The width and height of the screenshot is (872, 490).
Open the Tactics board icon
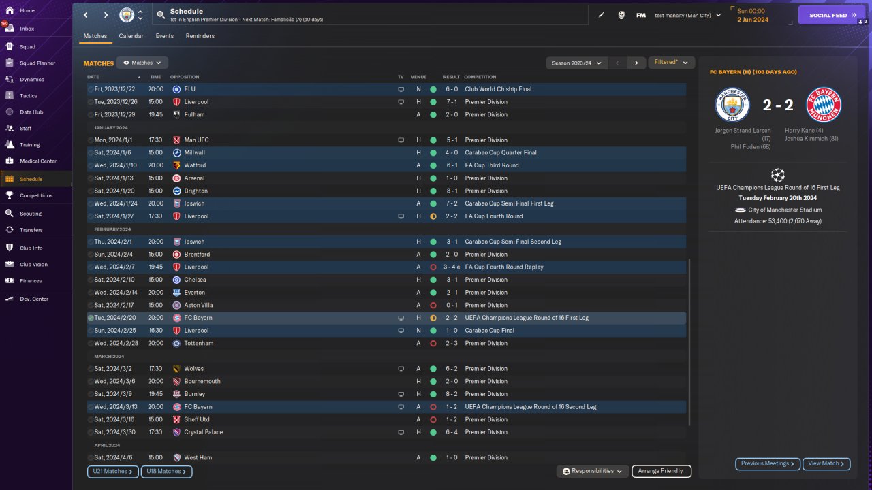[x=10, y=96]
